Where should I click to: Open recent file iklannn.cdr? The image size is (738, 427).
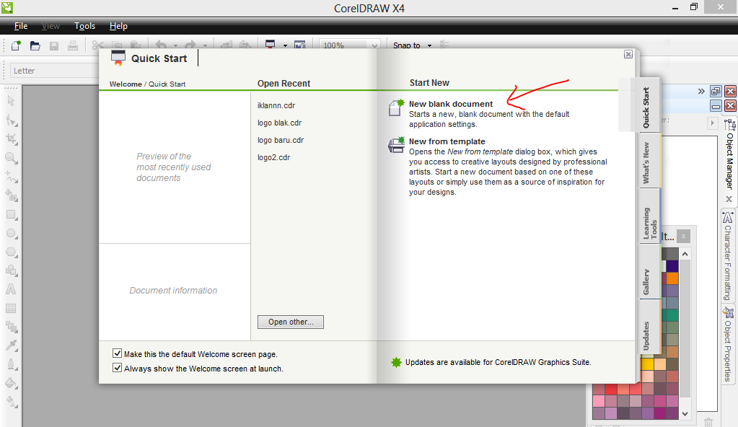coord(276,105)
